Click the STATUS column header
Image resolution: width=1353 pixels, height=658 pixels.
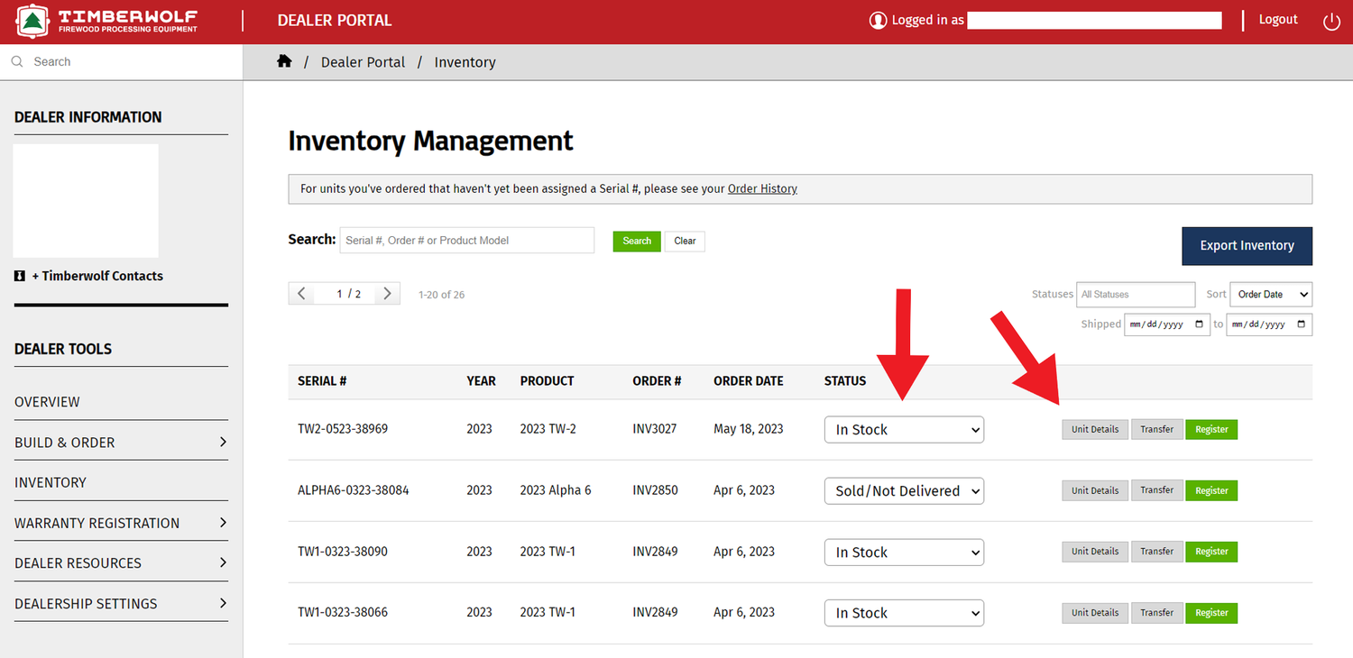click(845, 381)
